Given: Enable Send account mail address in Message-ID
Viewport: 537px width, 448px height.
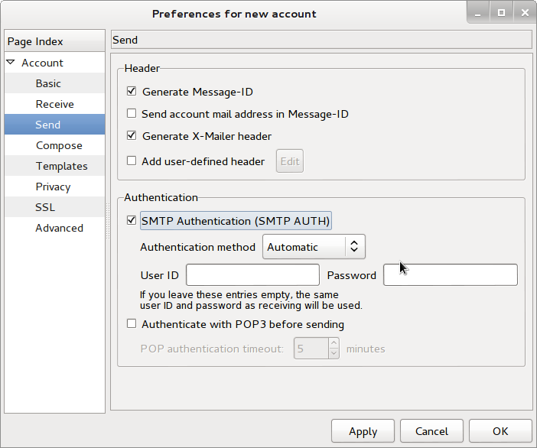Looking at the screenshot, I should (132, 114).
